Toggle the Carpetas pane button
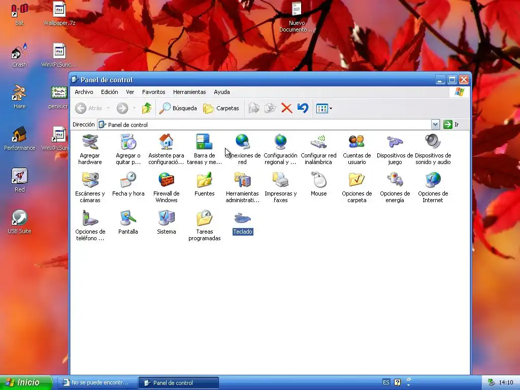Image resolution: width=520 pixels, height=390 pixels. 221,108
